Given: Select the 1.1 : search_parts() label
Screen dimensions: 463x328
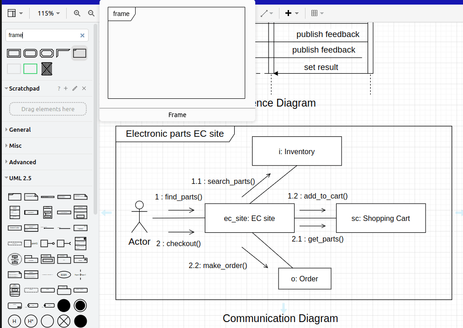Looking at the screenshot, I should pos(223,181).
